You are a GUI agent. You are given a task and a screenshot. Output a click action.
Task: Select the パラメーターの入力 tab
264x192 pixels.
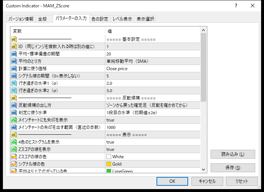pos(71,18)
